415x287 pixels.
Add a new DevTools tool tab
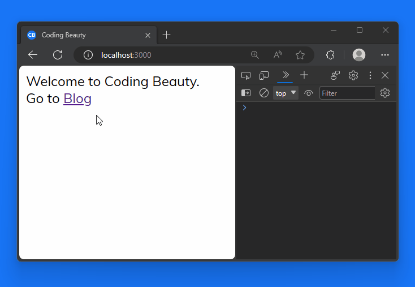304,75
